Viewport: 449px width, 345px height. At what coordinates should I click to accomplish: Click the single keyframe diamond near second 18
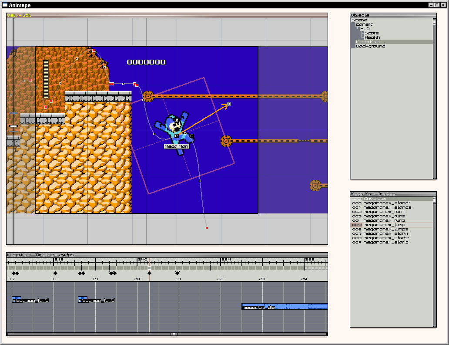(x=56, y=273)
